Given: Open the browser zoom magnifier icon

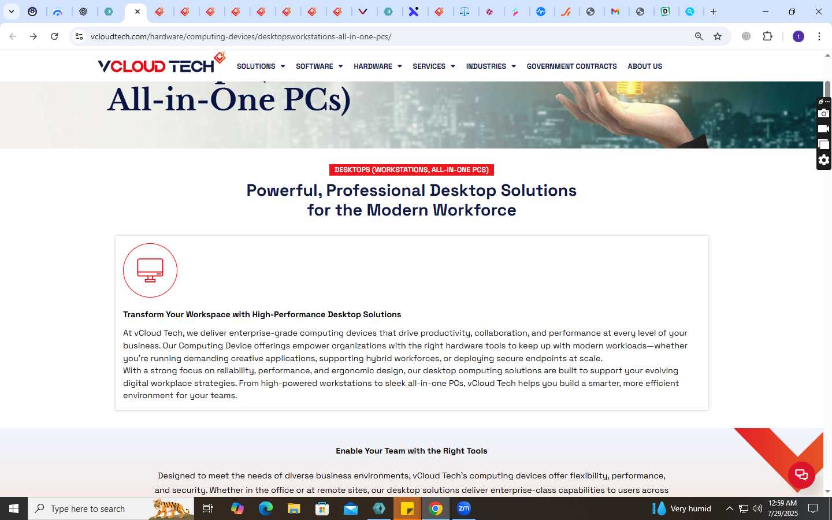Looking at the screenshot, I should point(699,36).
